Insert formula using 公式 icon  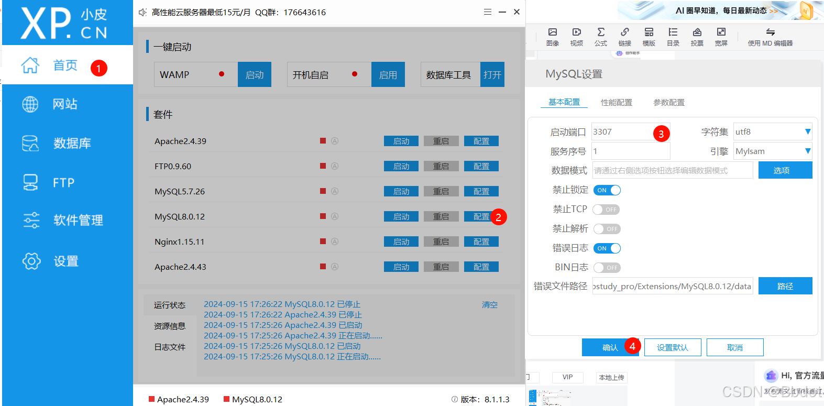[601, 37]
